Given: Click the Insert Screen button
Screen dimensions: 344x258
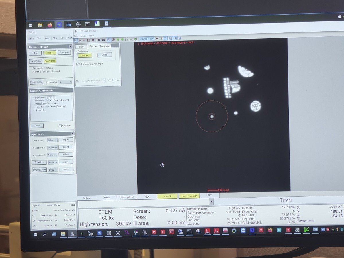Looking at the screenshot, I should tap(146, 39).
